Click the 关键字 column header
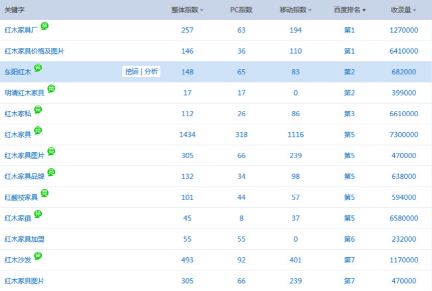The image size is (432, 291). 15,10
